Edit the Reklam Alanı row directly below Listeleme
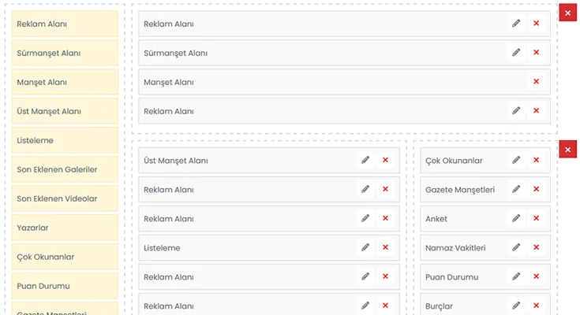Screen dimensions: 580x315 coord(365,276)
